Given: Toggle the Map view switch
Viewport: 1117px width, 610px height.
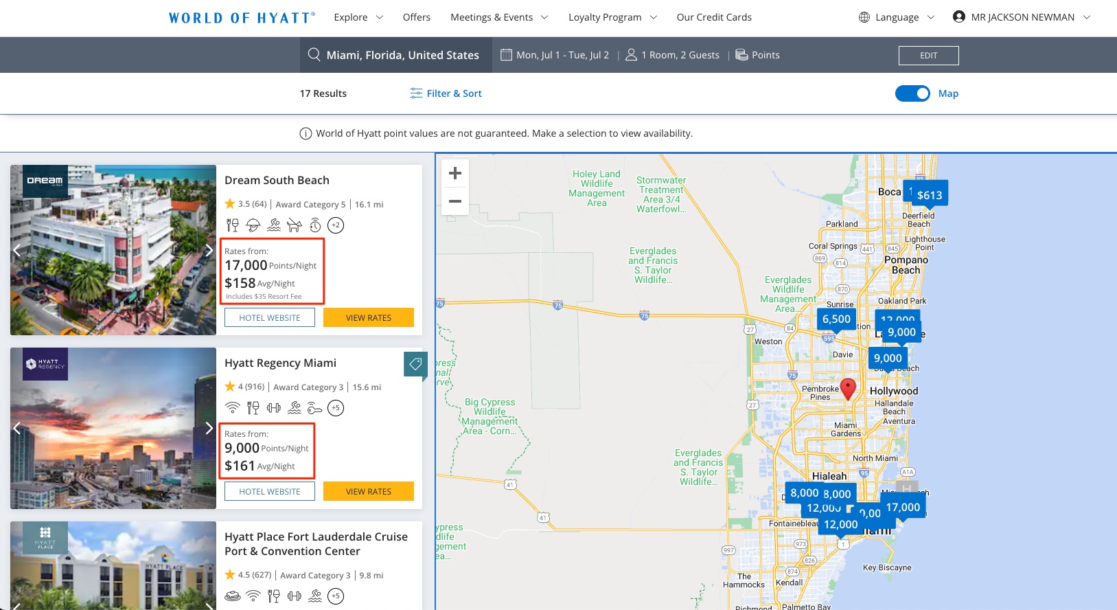Looking at the screenshot, I should pos(912,93).
